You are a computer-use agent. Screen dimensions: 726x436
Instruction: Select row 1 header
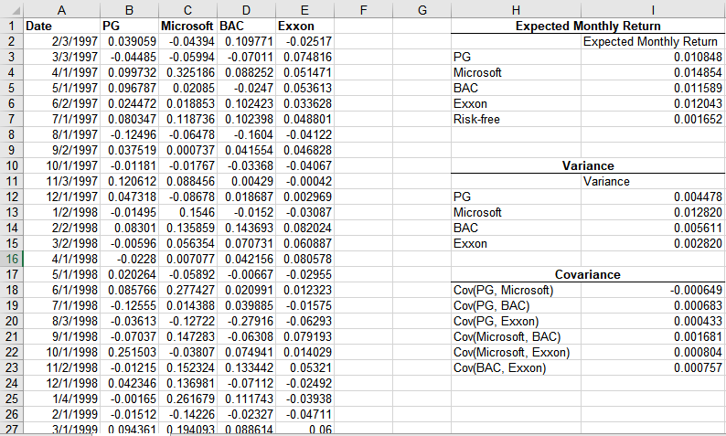12,26
